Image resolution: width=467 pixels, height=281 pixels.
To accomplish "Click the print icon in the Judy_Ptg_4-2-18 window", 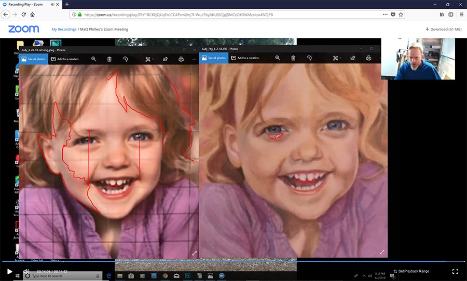I will tap(369, 58).
